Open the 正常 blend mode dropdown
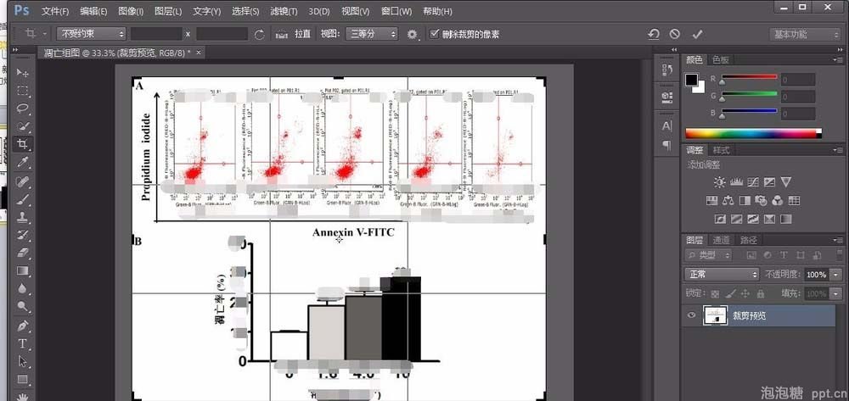Image resolution: width=849 pixels, height=401 pixels. [x=722, y=275]
